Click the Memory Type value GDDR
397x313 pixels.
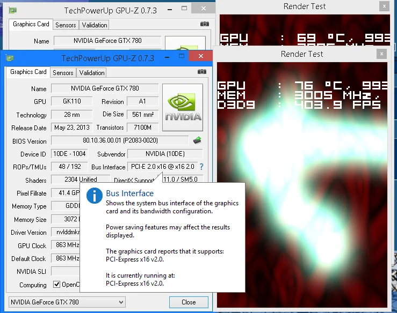pyautogui.click(x=66, y=206)
